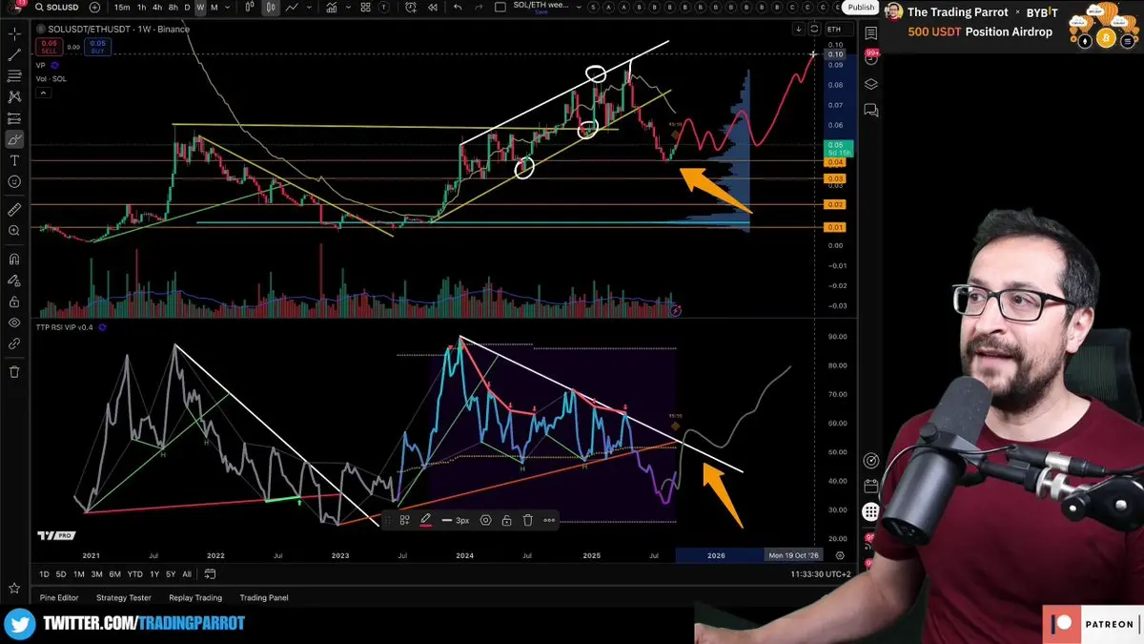The width and height of the screenshot is (1144, 644).
Task: Open more options three dots on drawing toolbar
Action: pyautogui.click(x=549, y=520)
